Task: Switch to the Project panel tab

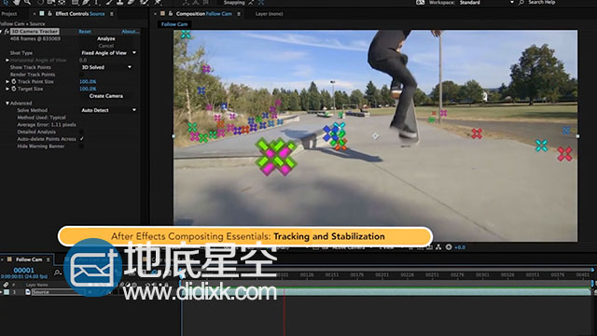Action: 9,14
